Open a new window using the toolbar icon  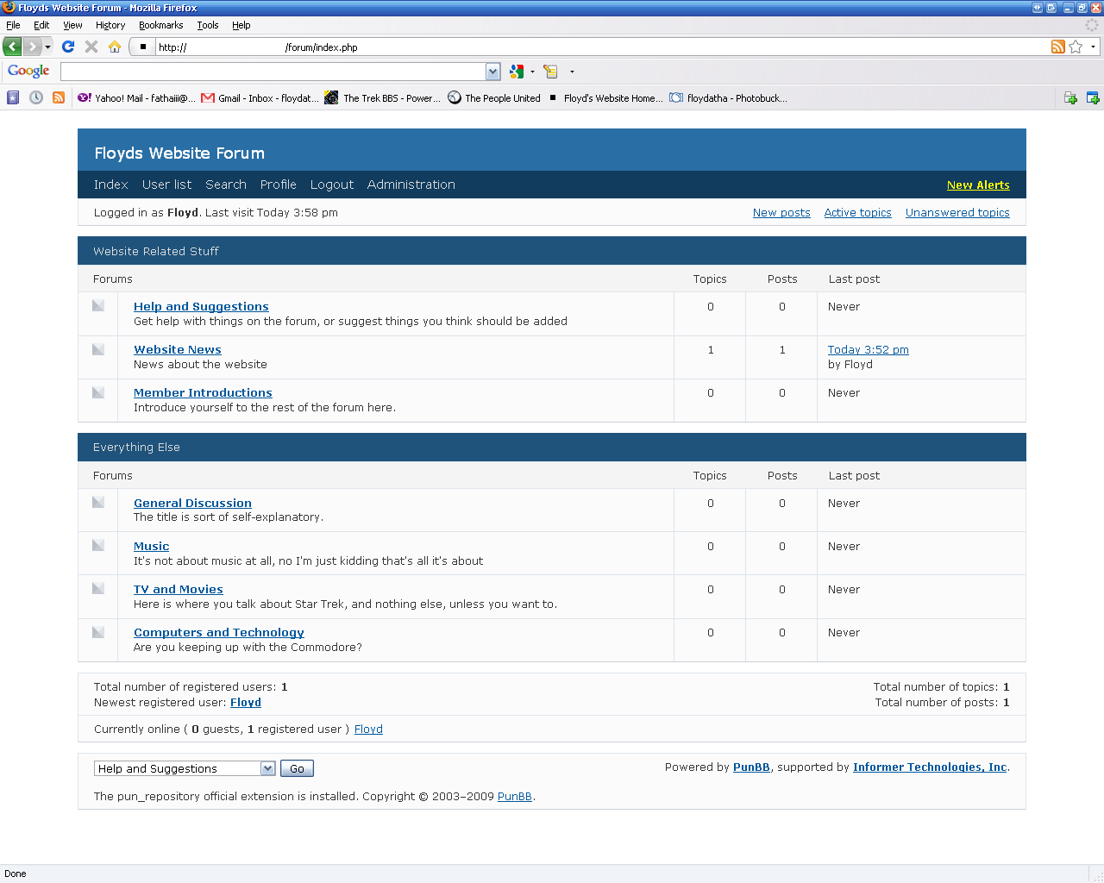(1093, 98)
